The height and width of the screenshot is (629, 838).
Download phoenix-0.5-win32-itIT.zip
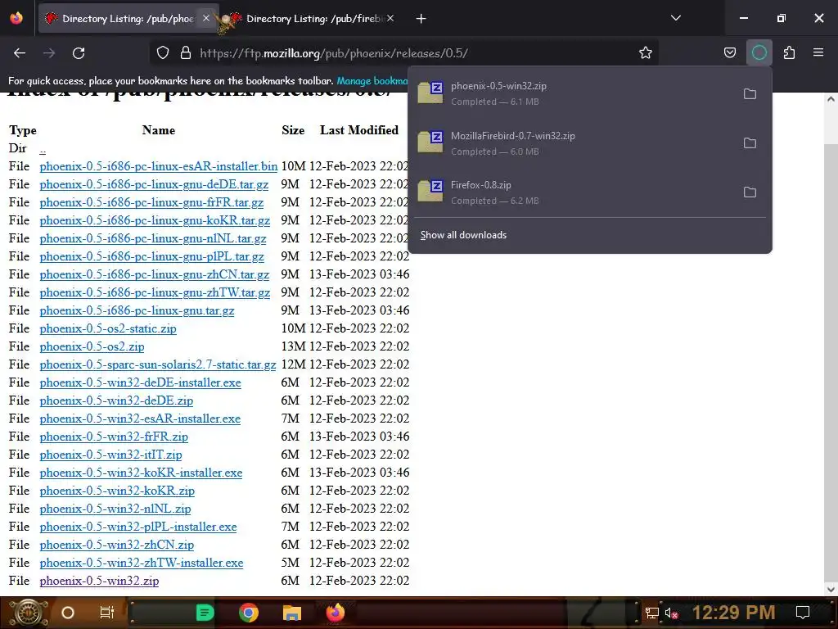tap(110, 455)
